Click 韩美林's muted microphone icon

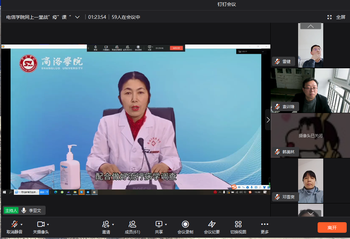[277, 152]
